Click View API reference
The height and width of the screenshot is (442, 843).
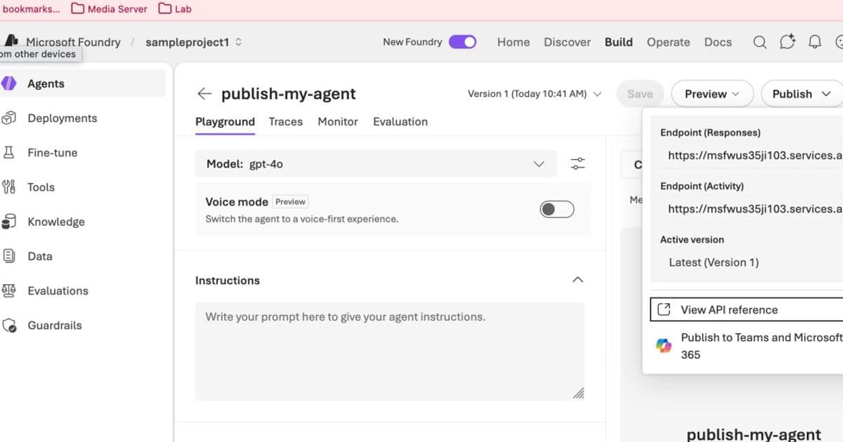(x=747, y=309)
